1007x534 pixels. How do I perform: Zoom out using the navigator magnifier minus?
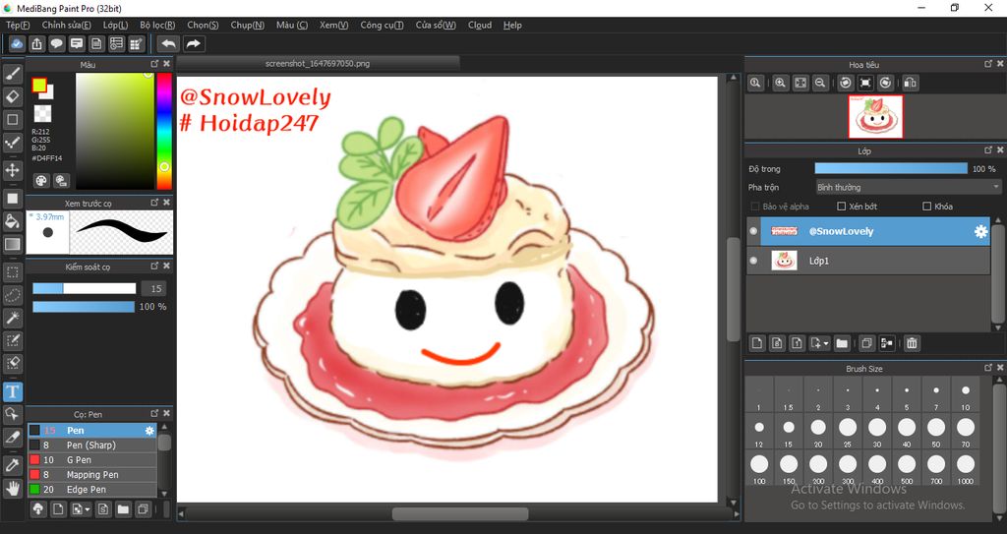(x=820, y=83)
